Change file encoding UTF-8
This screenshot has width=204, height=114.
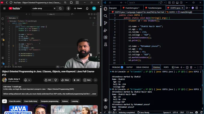(x=175, y=112)
